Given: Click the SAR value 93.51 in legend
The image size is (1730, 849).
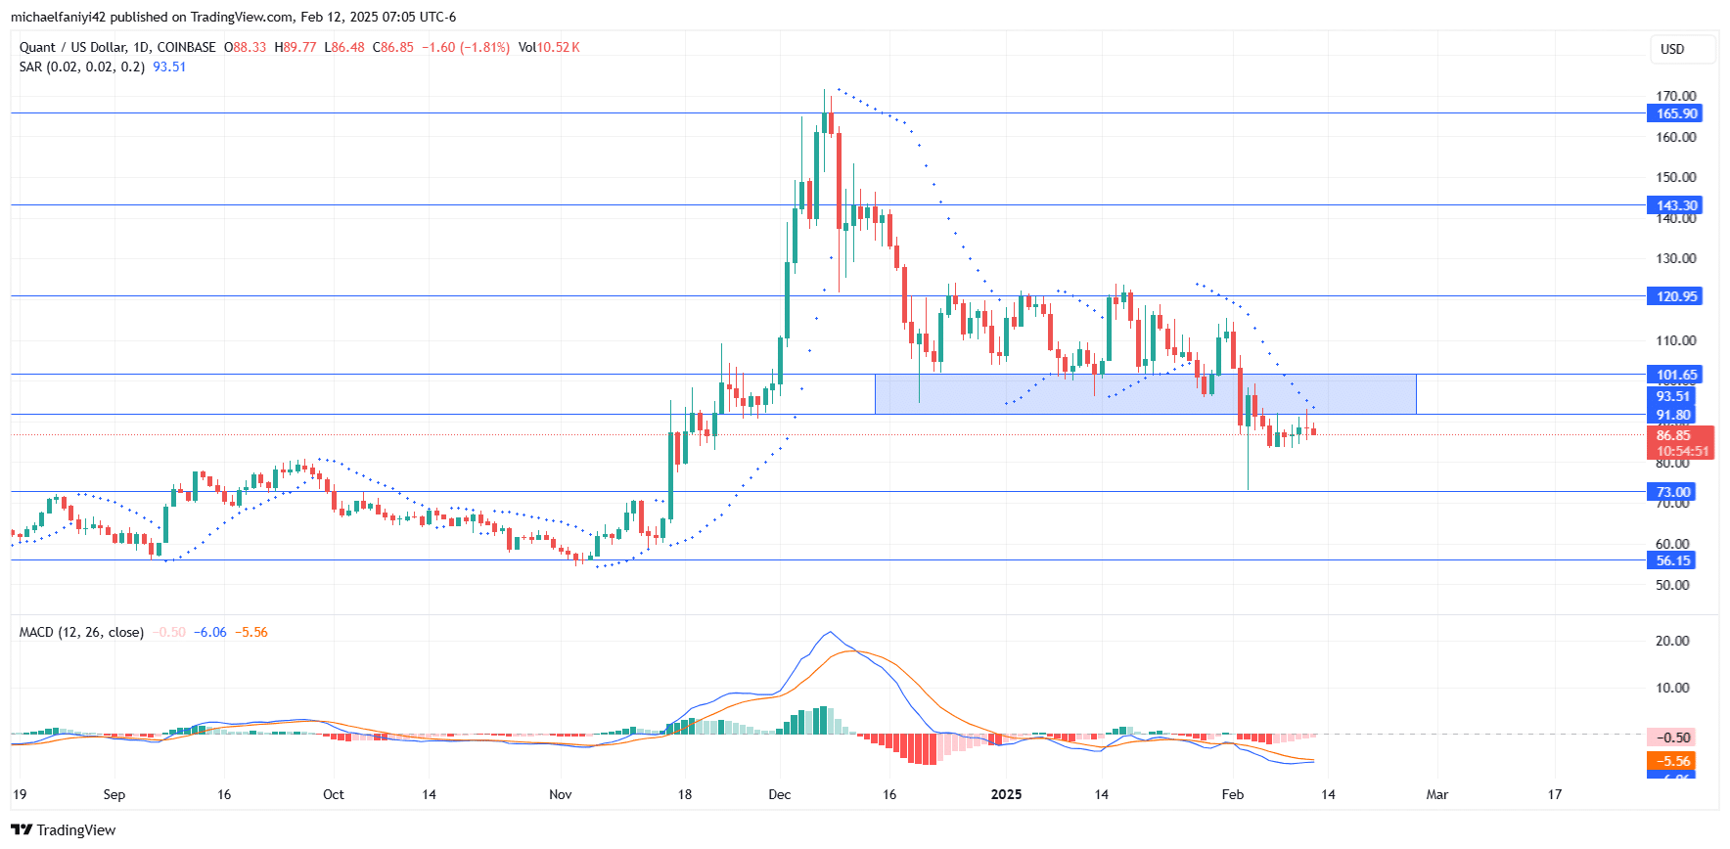Looking at the screenshot, I should (169, 67).
